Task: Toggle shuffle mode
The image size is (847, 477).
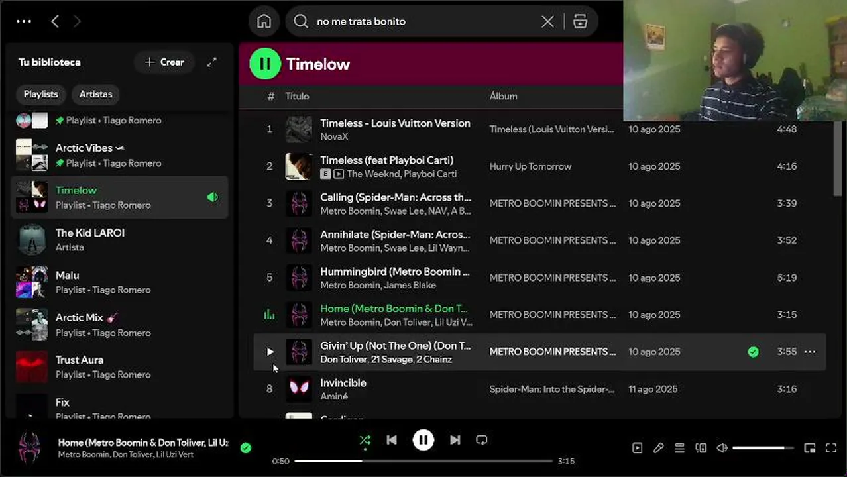Action: pos(365,440)
